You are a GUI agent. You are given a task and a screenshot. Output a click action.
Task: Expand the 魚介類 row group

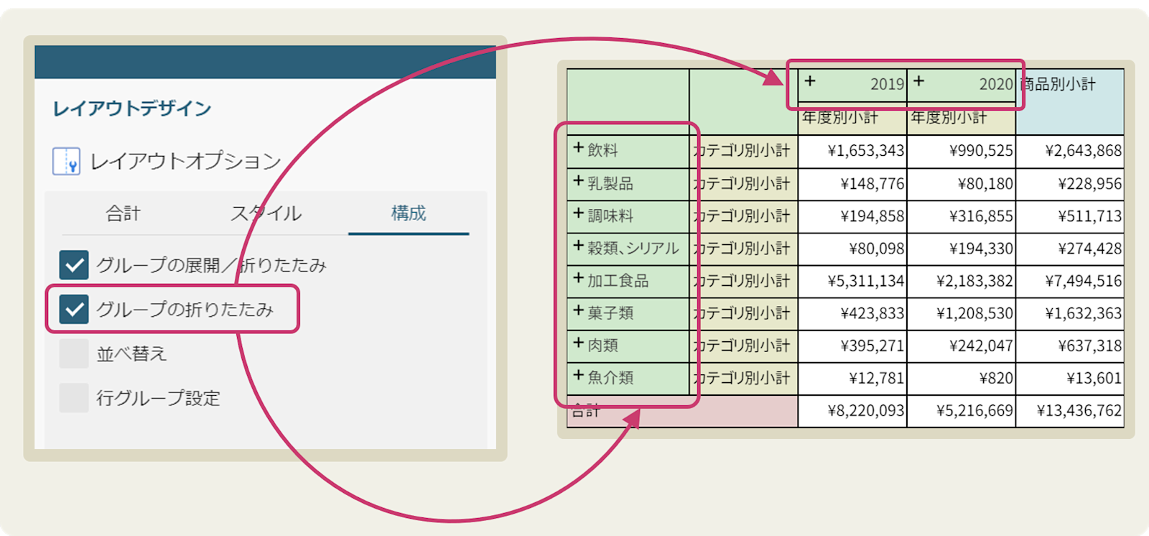point(578,374)
